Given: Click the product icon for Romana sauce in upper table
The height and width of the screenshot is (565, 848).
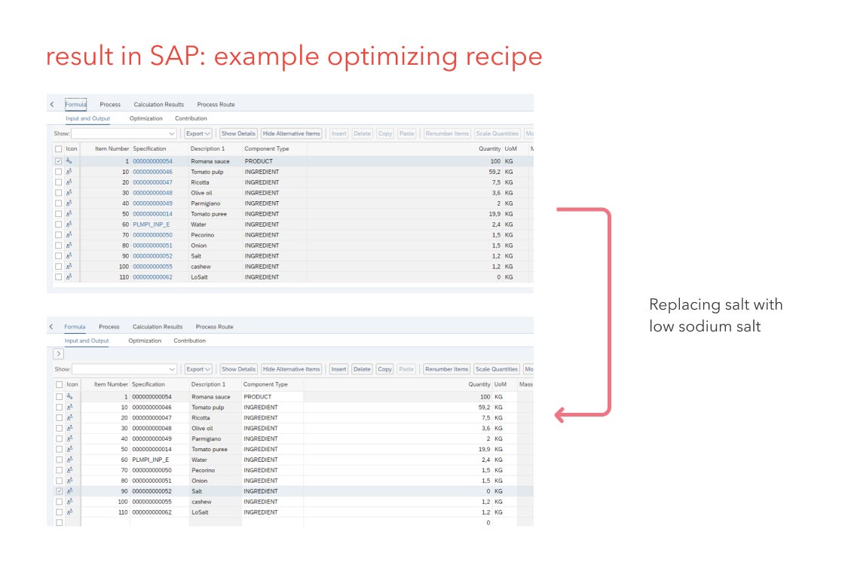Looking at the screenshot, I should click(x=69, y=161).
